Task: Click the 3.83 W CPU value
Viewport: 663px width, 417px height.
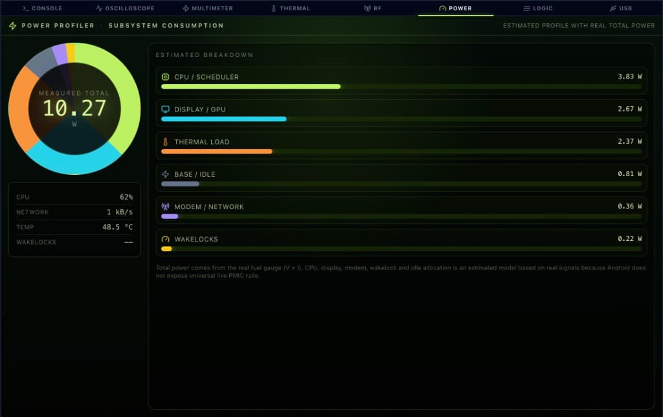Action: coord(629,76)
